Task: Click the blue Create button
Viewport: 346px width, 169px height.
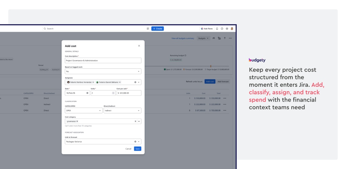Action: click(157, 29)
